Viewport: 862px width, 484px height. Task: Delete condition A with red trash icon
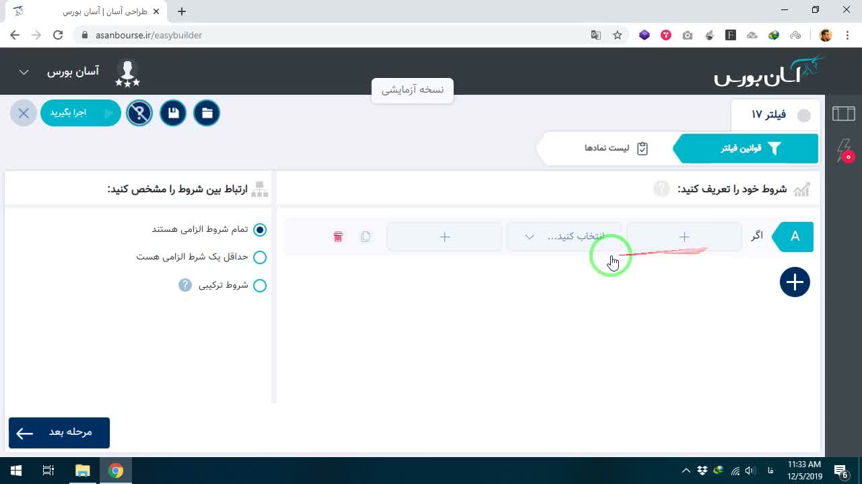coord(338,237)
